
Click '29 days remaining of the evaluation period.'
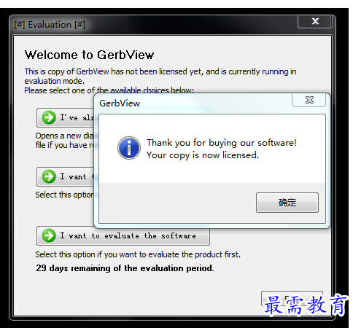tap(125, 268)
